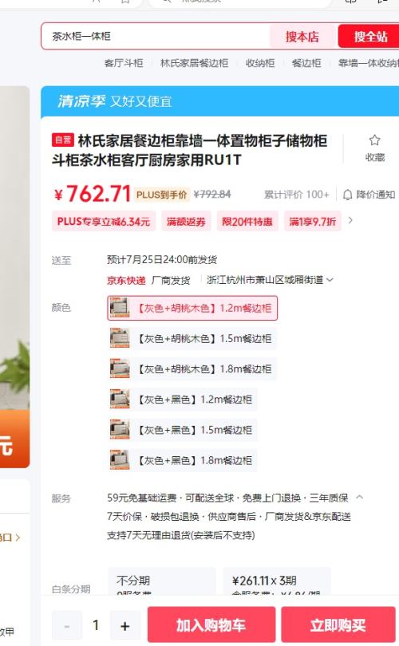Open 餐边柜 suggested search link
Screen dimensions: 399x646
point(306,63)
